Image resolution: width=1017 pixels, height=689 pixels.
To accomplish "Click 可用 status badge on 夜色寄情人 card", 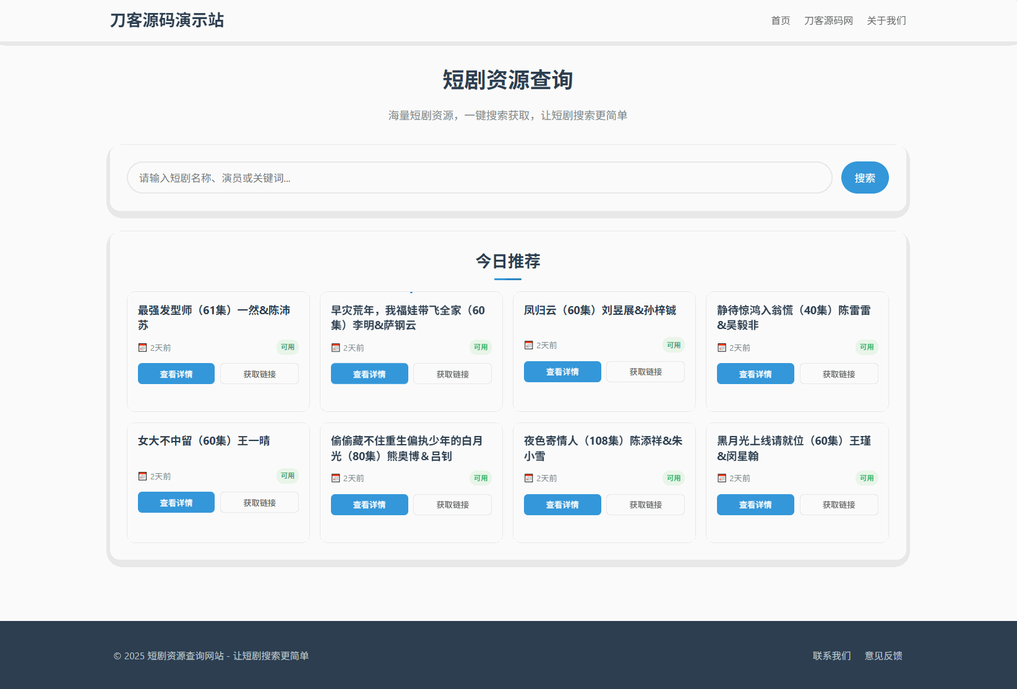I will [x=674, y=478].
